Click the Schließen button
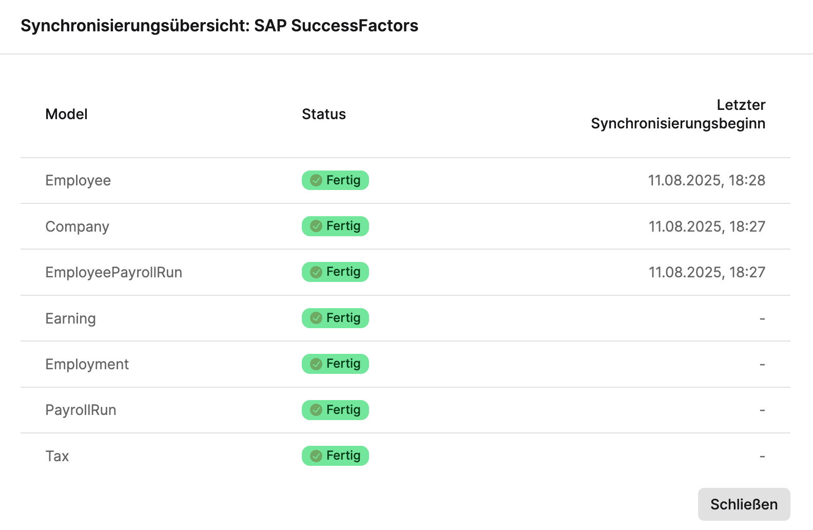The image size is (813, 530). pyautogui.click(x=744, y=504)
